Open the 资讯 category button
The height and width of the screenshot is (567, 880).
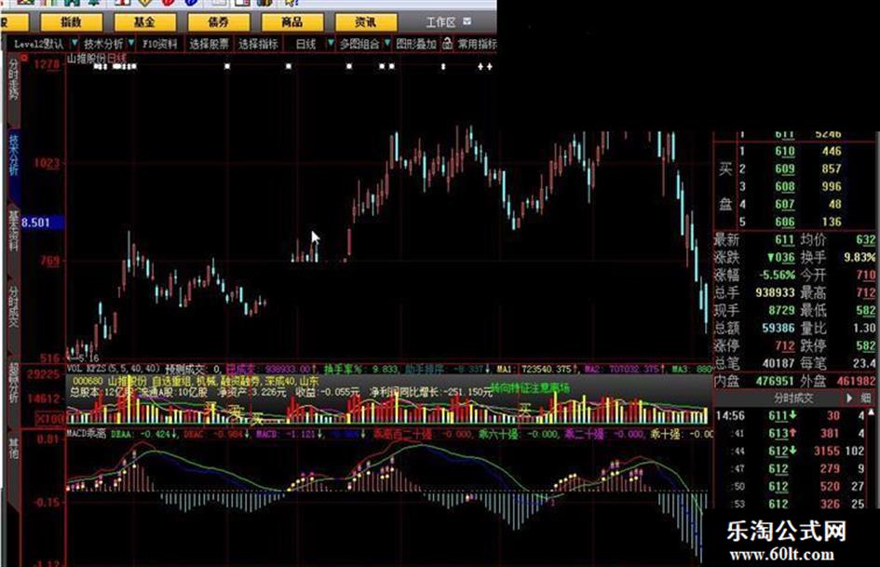[366, 22]
